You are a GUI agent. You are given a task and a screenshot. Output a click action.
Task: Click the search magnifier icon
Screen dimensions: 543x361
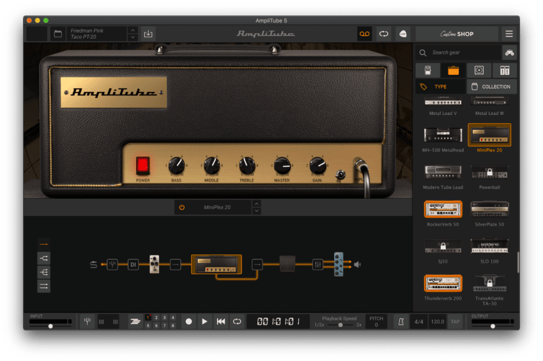pos(423,52)
